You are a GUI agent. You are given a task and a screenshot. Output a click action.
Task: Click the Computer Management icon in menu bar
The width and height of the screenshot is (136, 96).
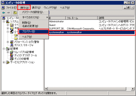point(3,8)
